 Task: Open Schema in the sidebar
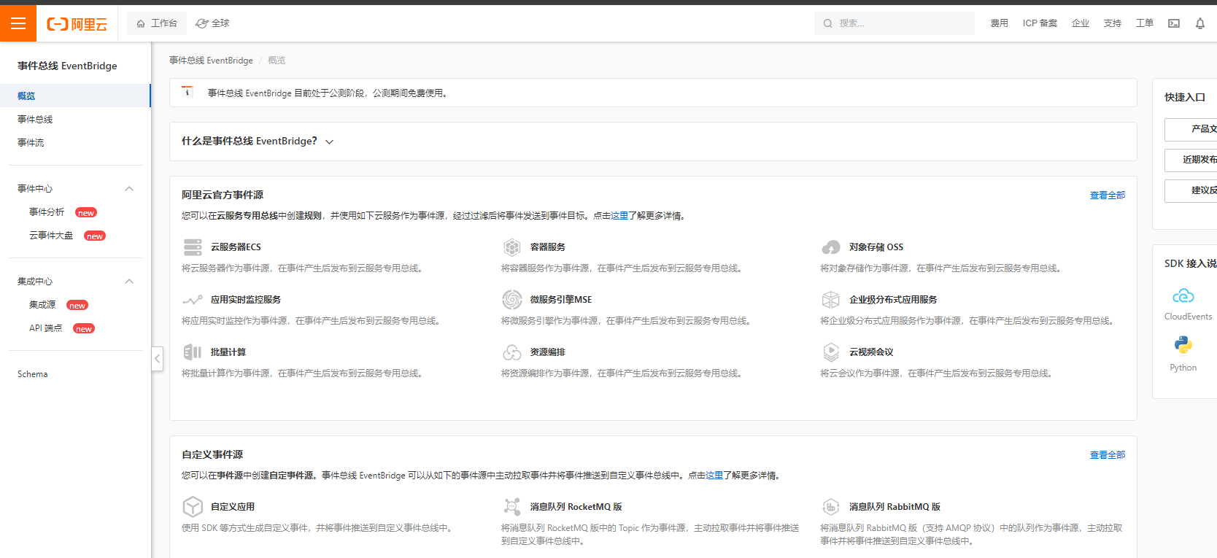[x=33, y=374]
